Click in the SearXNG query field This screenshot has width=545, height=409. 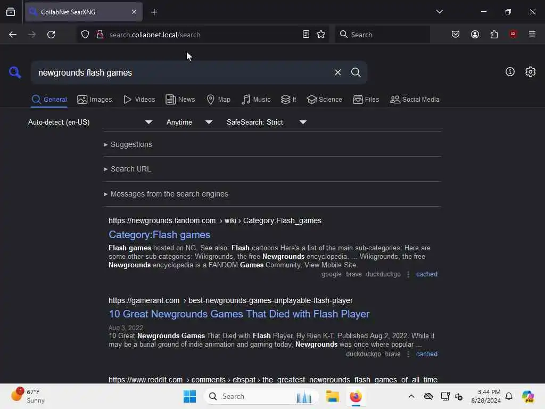click(x=181, y=72)
